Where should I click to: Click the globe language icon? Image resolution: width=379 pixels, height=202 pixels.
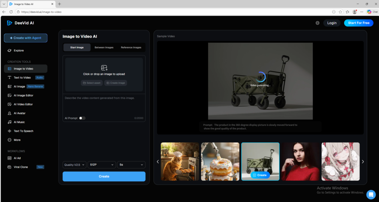point(318,23)
